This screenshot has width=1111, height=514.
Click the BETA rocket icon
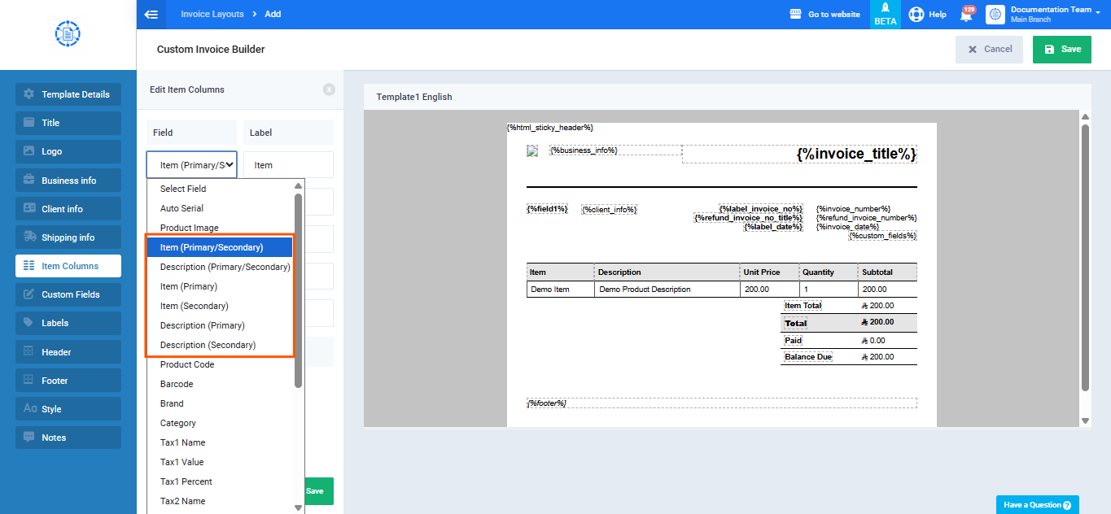[x=886, y=14]
